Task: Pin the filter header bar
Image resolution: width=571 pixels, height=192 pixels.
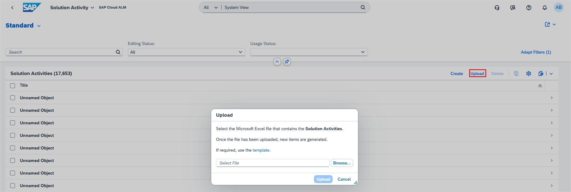Action: (287, 62)
